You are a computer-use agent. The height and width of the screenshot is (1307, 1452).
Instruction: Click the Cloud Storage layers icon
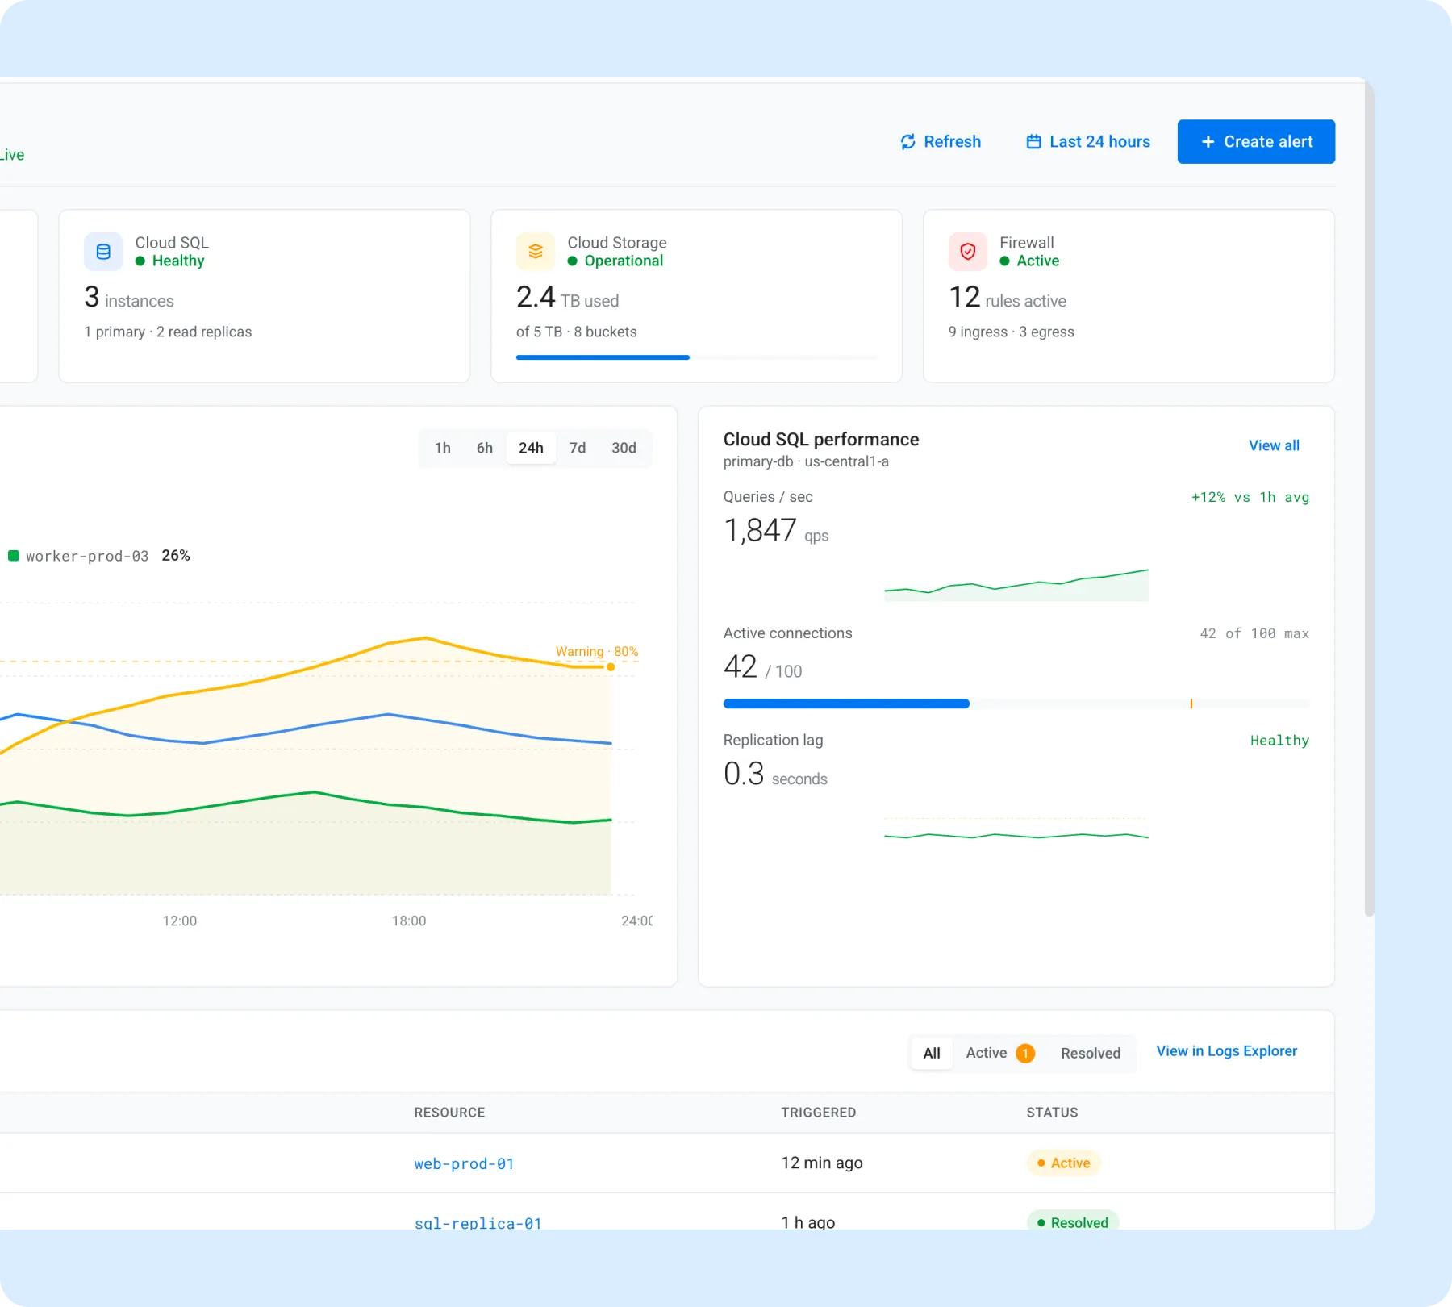(536, 252)
